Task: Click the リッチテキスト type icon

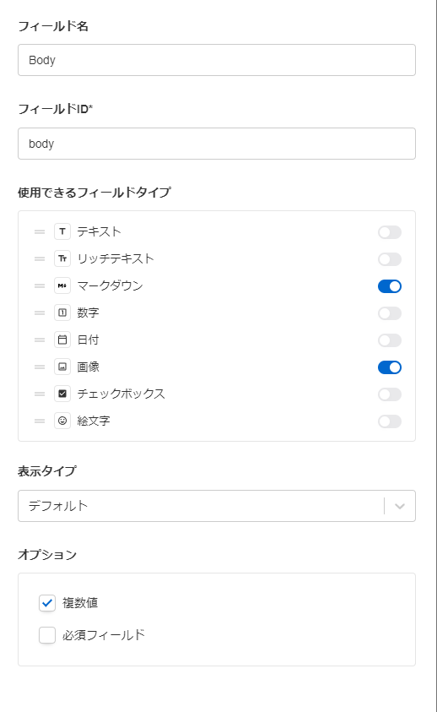Action: (x=62, y=258)
